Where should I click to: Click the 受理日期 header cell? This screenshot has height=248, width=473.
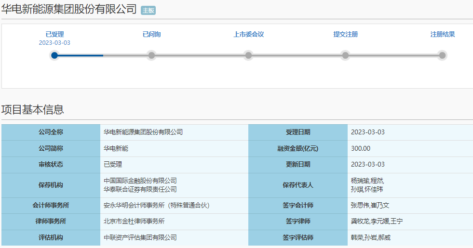[x=298, y=132]
